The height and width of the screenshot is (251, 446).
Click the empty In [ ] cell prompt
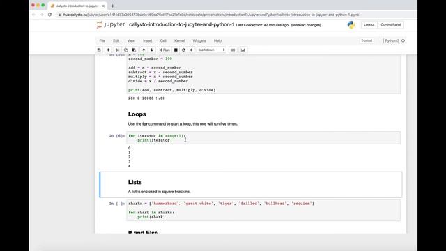117,204
